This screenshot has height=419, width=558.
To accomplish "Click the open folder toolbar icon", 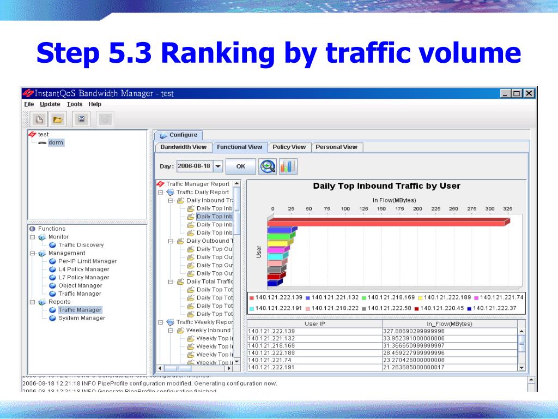I will tap(58, 119).
